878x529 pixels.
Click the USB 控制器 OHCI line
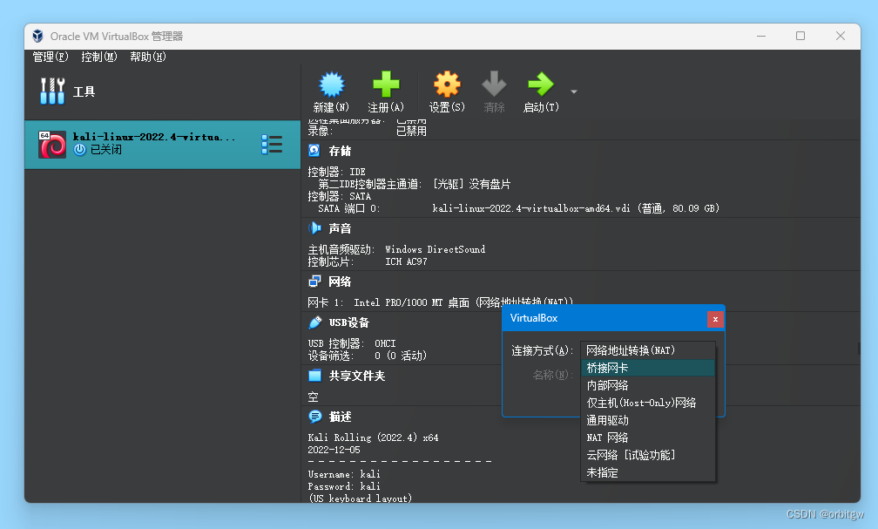click(352, 343)
